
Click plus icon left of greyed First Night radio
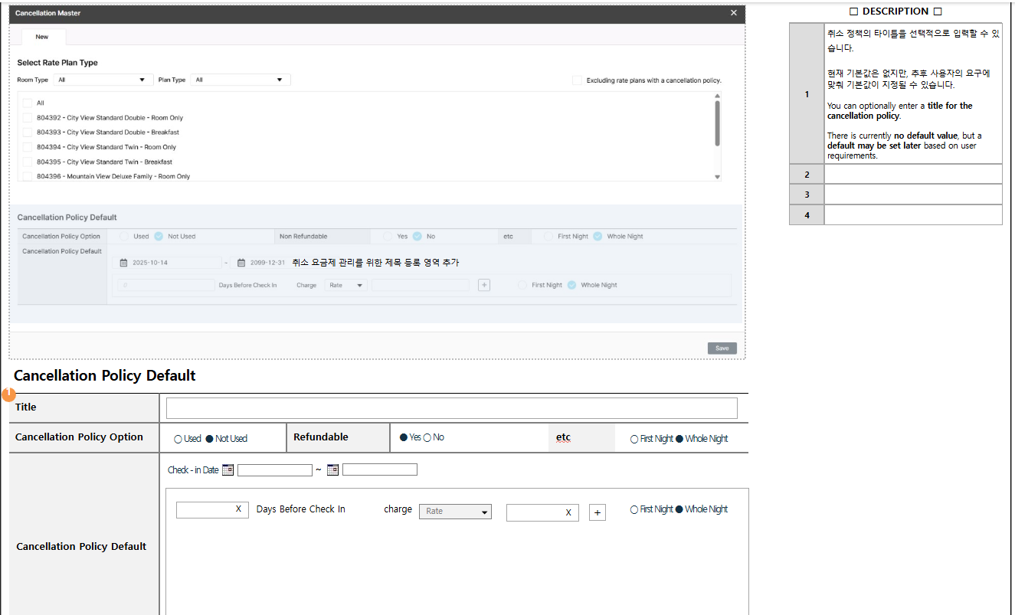[x=484, y=285]
